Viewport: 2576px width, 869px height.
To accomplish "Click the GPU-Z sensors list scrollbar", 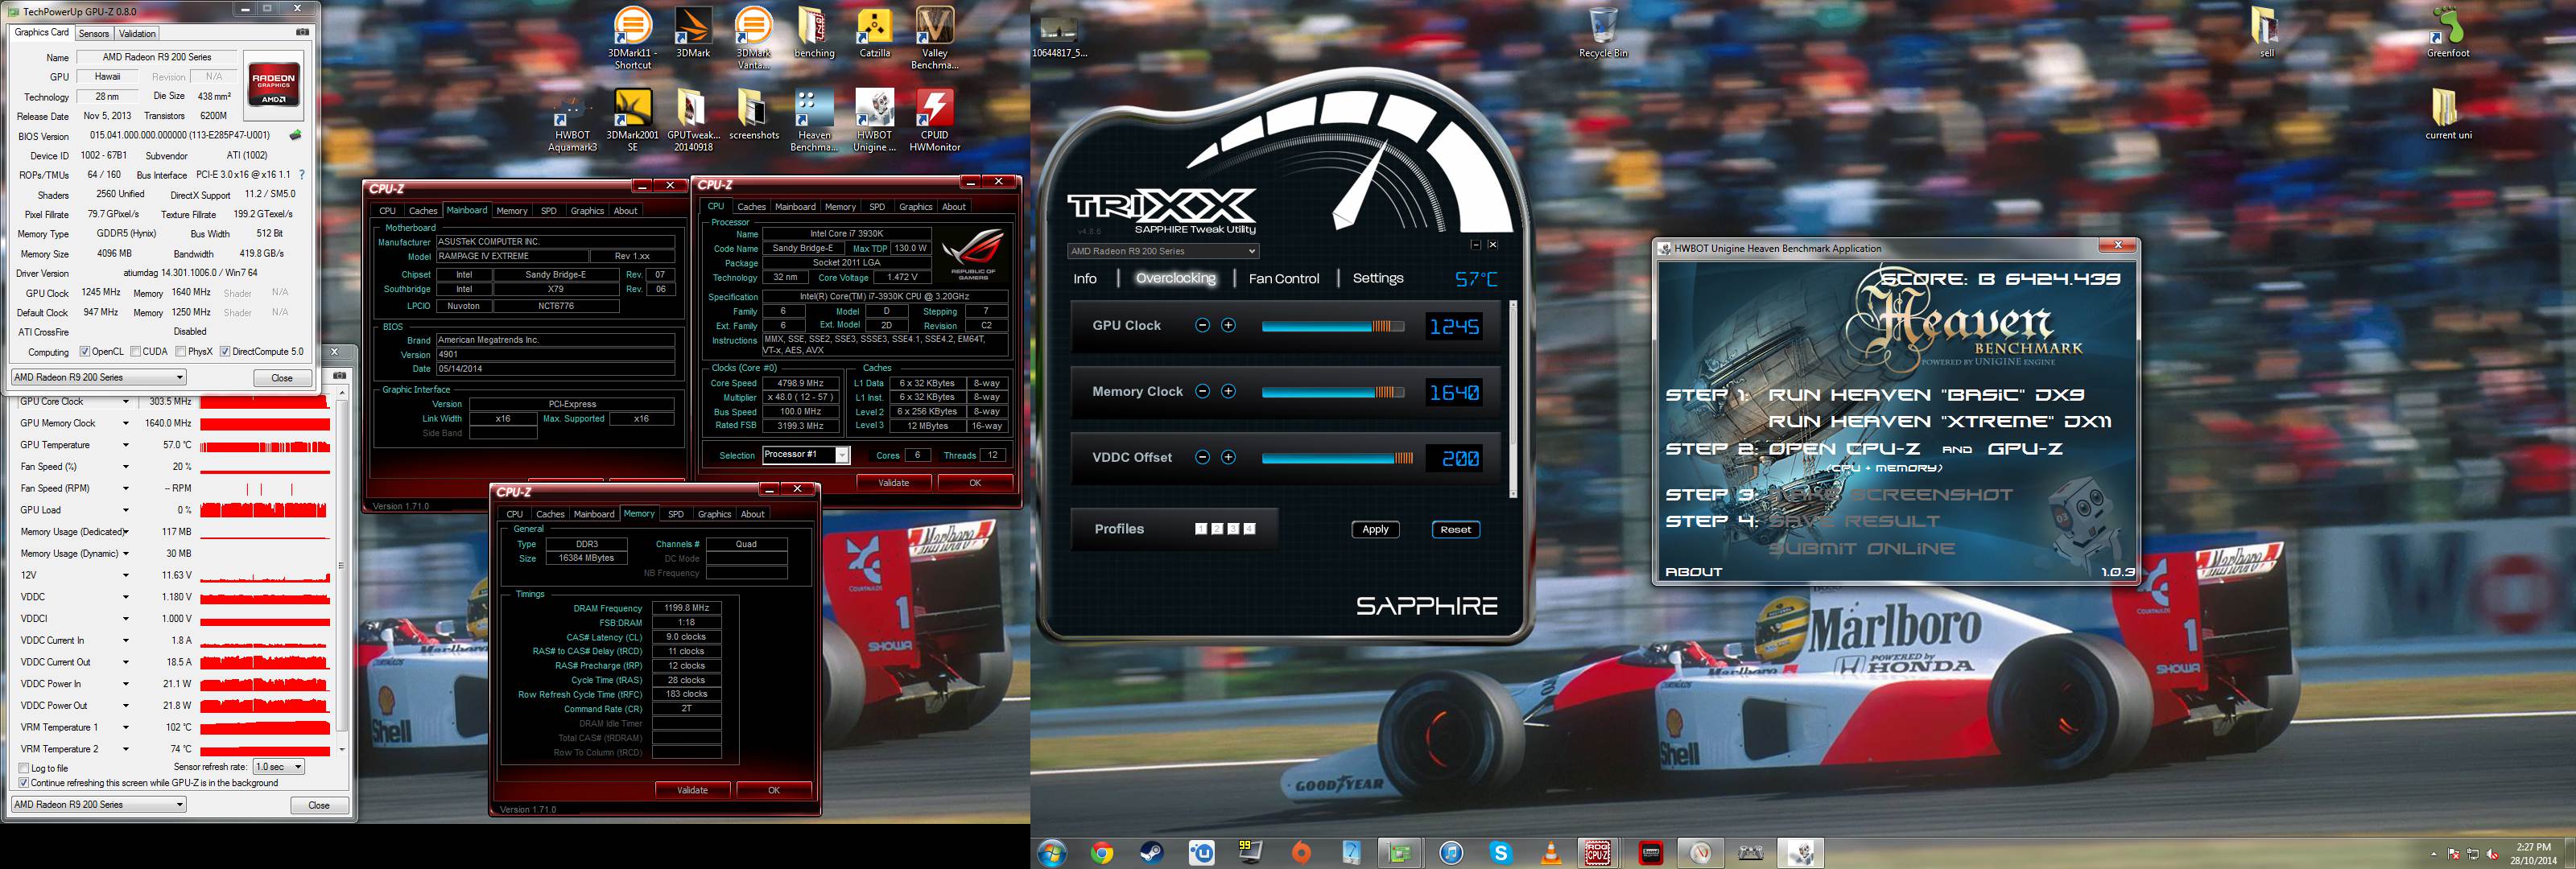I will click(342, 571).
